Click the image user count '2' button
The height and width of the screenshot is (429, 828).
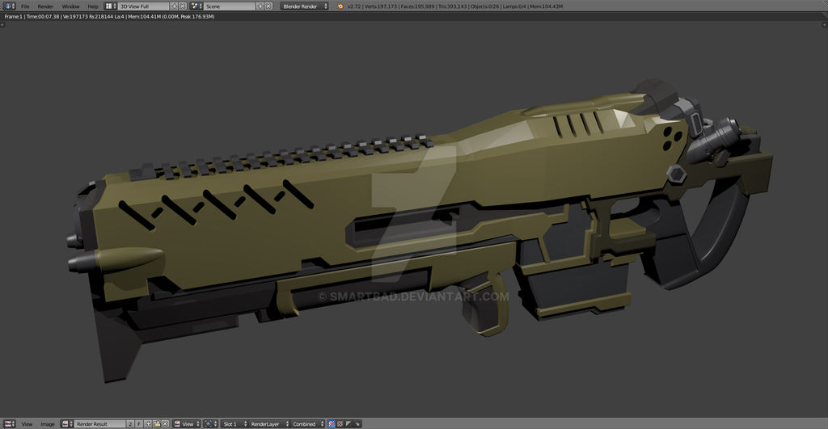[x=130, y=423]
